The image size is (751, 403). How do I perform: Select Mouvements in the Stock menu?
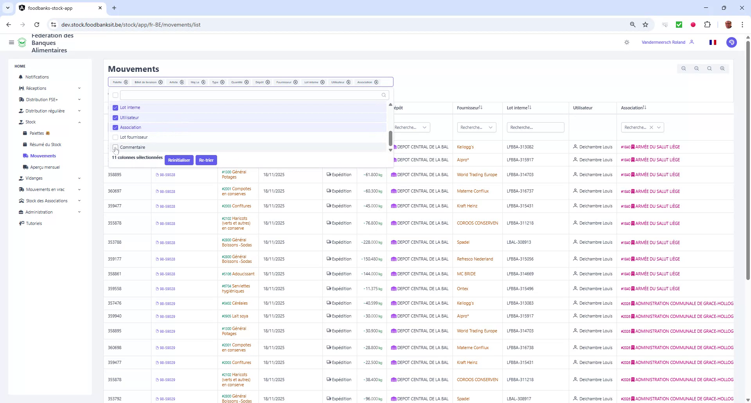point(43,156)
